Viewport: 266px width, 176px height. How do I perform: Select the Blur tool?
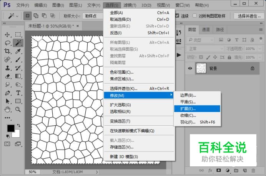[x=7, y=84]
